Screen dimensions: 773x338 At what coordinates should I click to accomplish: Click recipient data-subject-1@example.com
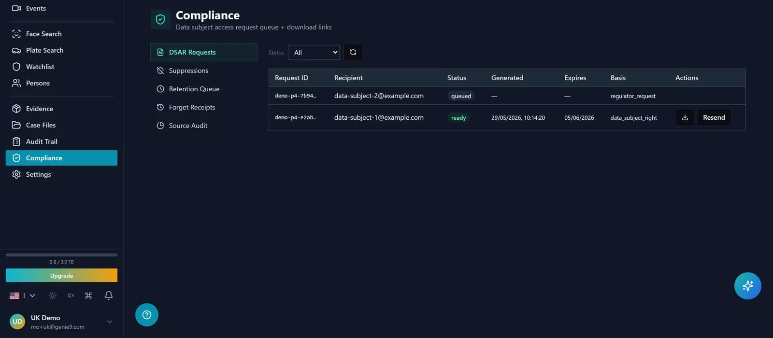[379, 117]
